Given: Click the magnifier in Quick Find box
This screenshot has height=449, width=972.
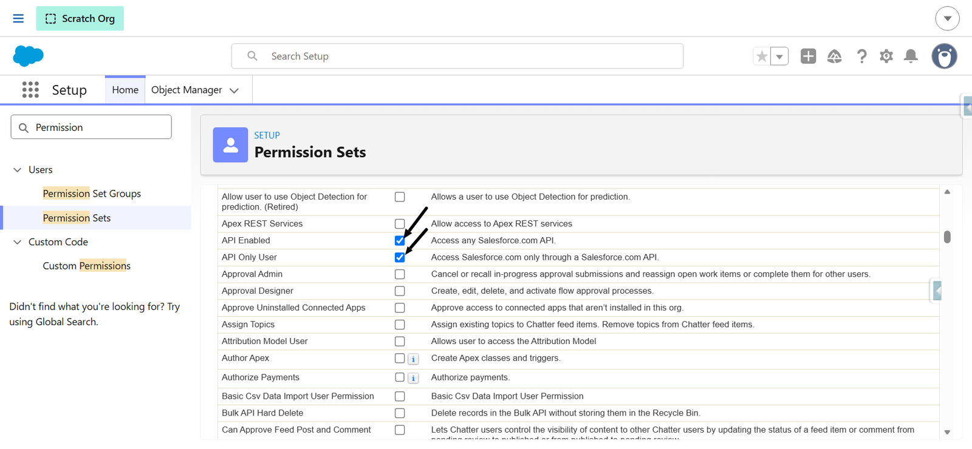Looking at the screenshot, I should 24,127.
